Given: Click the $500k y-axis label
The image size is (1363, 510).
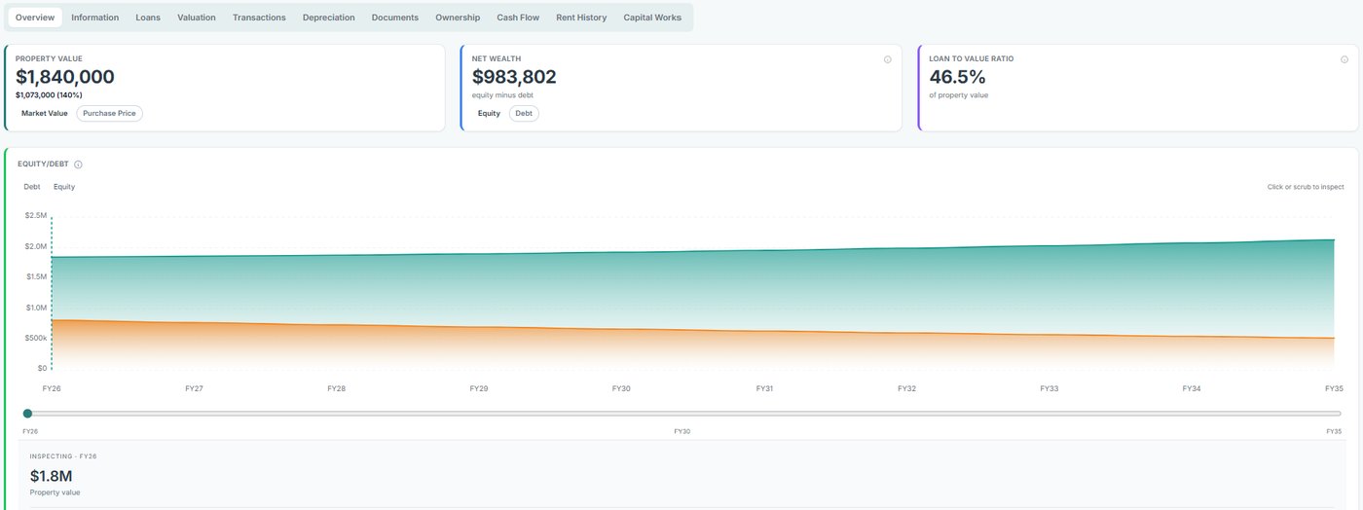Looking at the screenshot, I should (x=36, y=338).
